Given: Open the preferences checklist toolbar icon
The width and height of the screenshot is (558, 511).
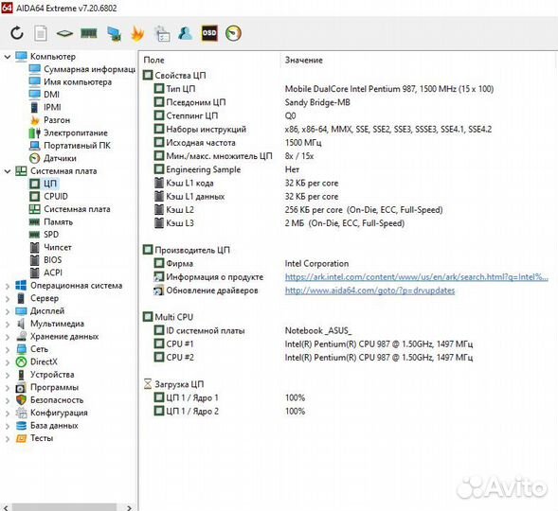Looking at the screenshot, I should pos(162,33).
